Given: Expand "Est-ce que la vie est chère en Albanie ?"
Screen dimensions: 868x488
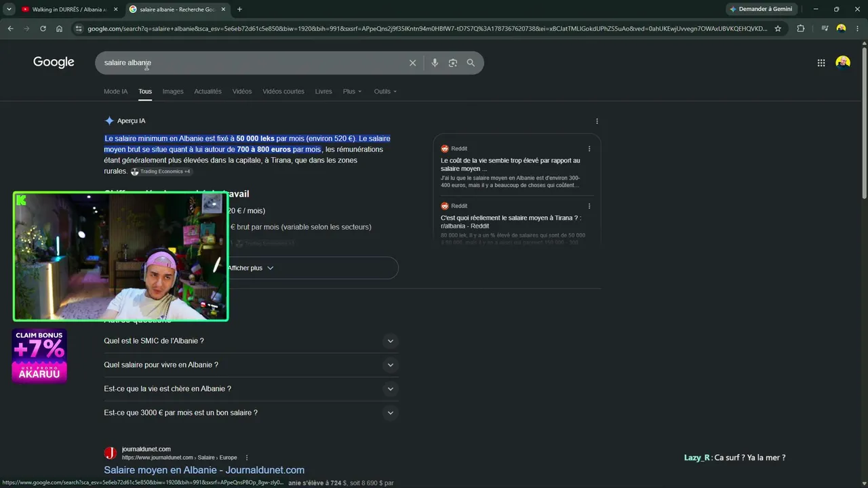Looking at the screenshot, I should 251,389.
